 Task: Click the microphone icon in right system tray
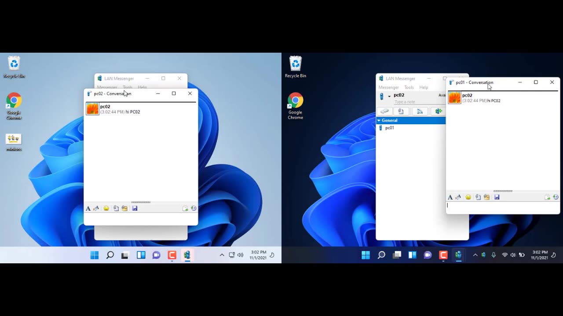tap(494, 255)
